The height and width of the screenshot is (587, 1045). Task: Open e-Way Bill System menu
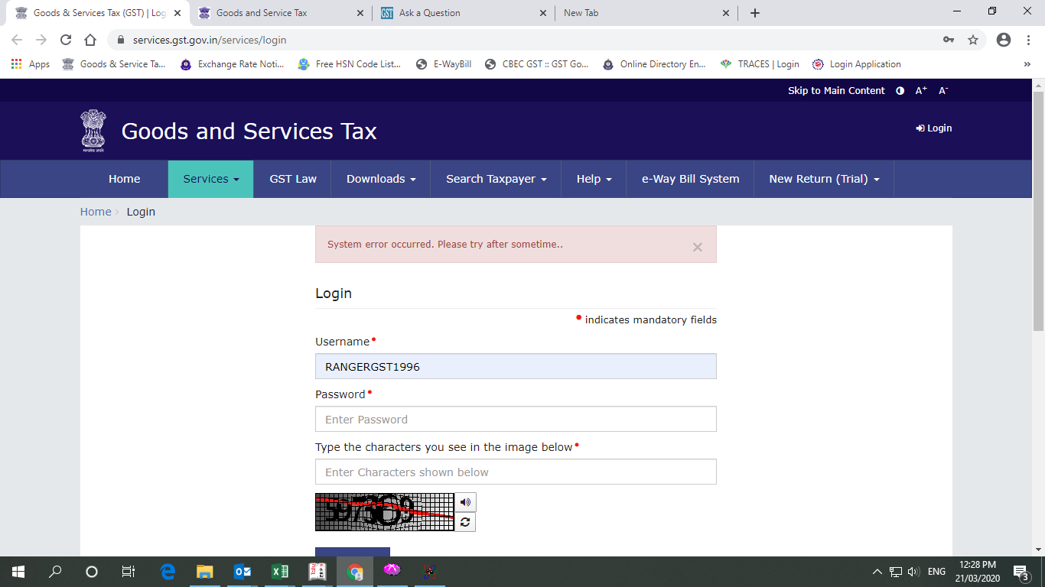coord(690,179)
